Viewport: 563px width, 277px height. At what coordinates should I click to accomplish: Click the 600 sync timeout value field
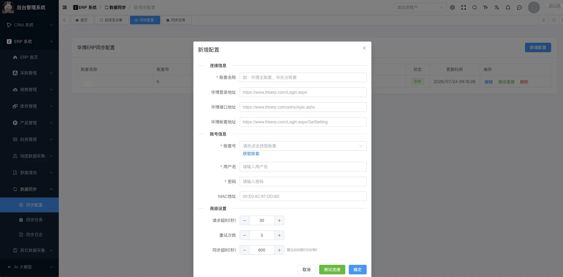[262, 250]
